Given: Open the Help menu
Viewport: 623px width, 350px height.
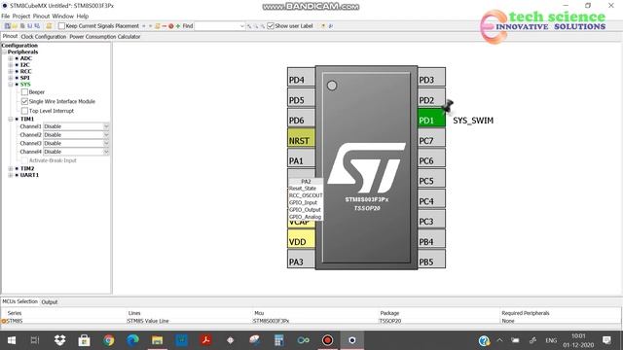Looking at the screenshot, I should point(82,17).
